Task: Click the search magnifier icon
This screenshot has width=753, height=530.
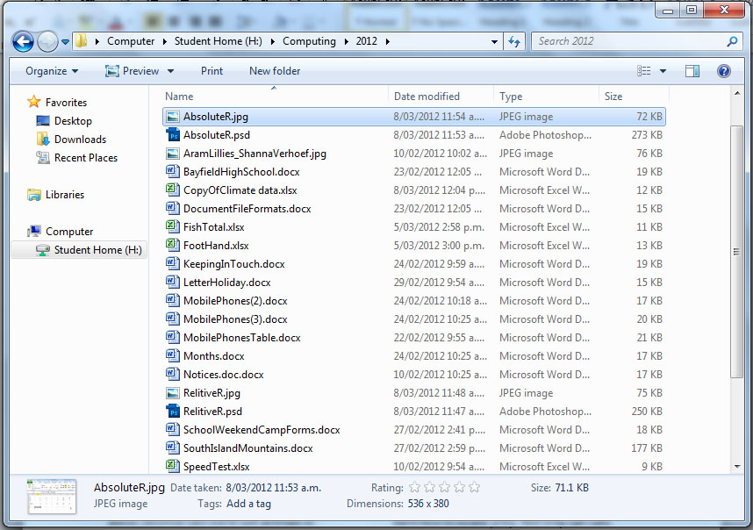Action: (732, 42)
